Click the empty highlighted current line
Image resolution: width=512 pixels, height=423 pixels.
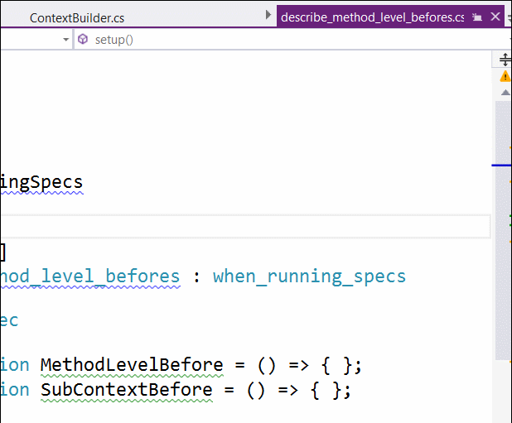pos(245,226)
